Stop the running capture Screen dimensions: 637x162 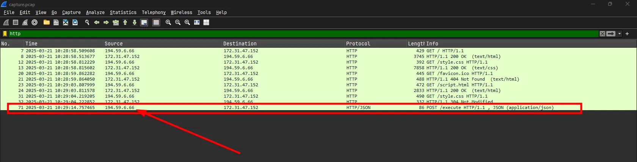(x=16, y=23)
